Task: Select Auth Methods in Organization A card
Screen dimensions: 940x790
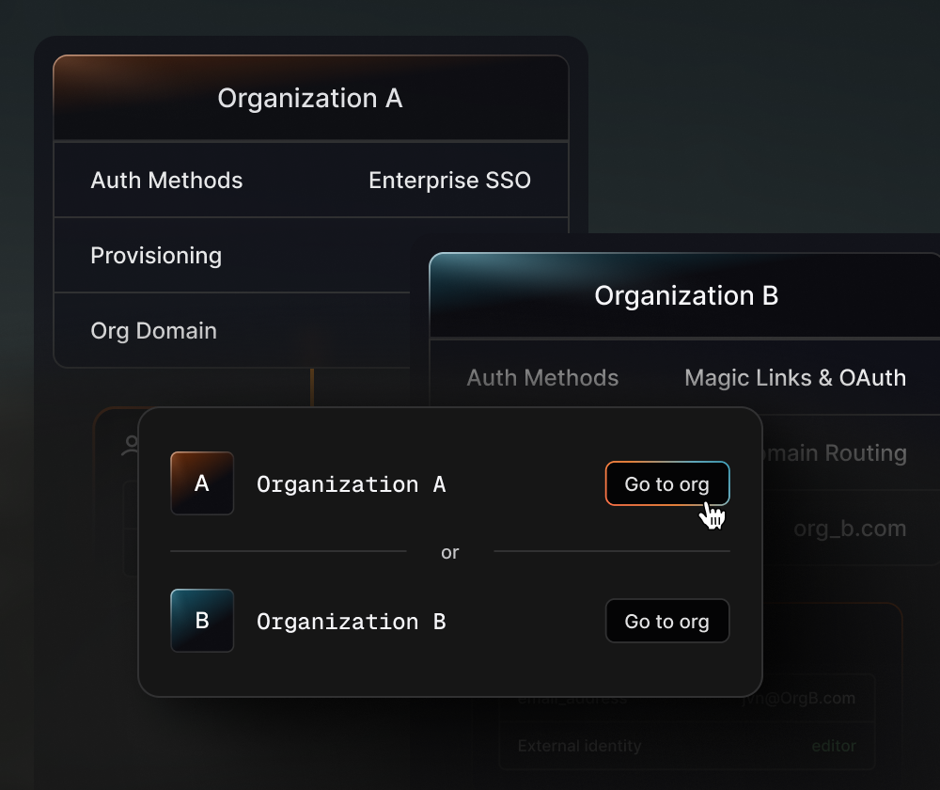Action: tap(166, 180)
